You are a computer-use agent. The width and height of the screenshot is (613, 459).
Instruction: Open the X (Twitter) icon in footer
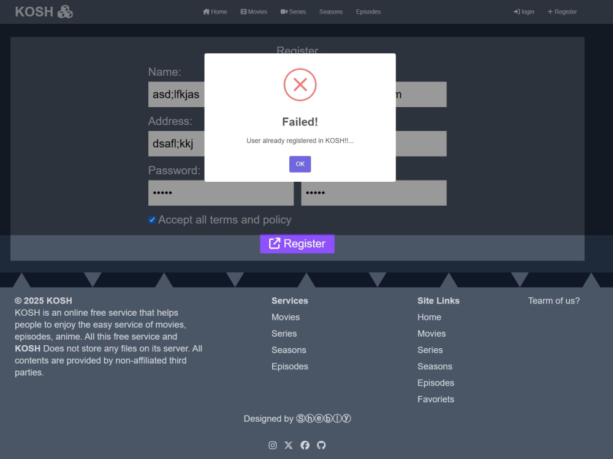pos(289,446)
